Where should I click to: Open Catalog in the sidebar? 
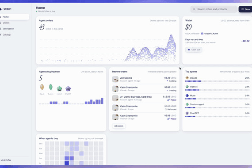(14, 35)
